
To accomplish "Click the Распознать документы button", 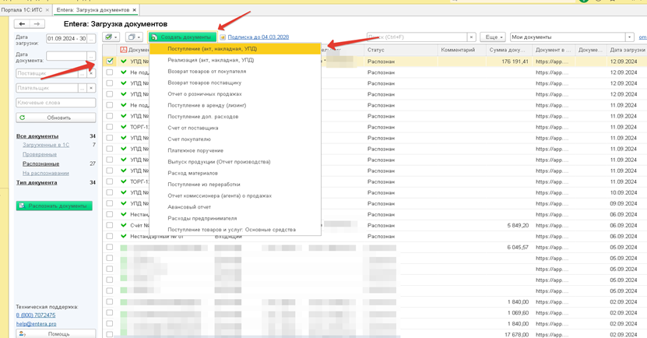I will click(x=54, y=206).
